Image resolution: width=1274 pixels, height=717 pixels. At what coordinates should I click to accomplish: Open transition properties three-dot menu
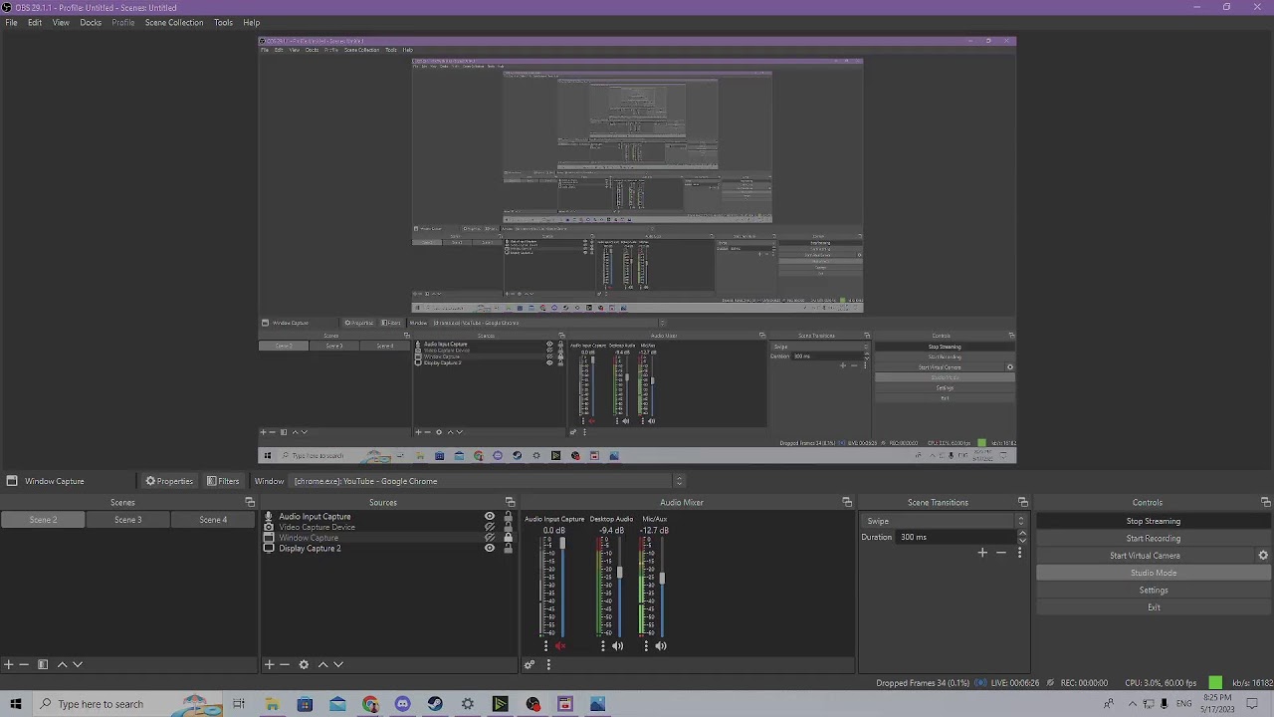(1019, 553)
